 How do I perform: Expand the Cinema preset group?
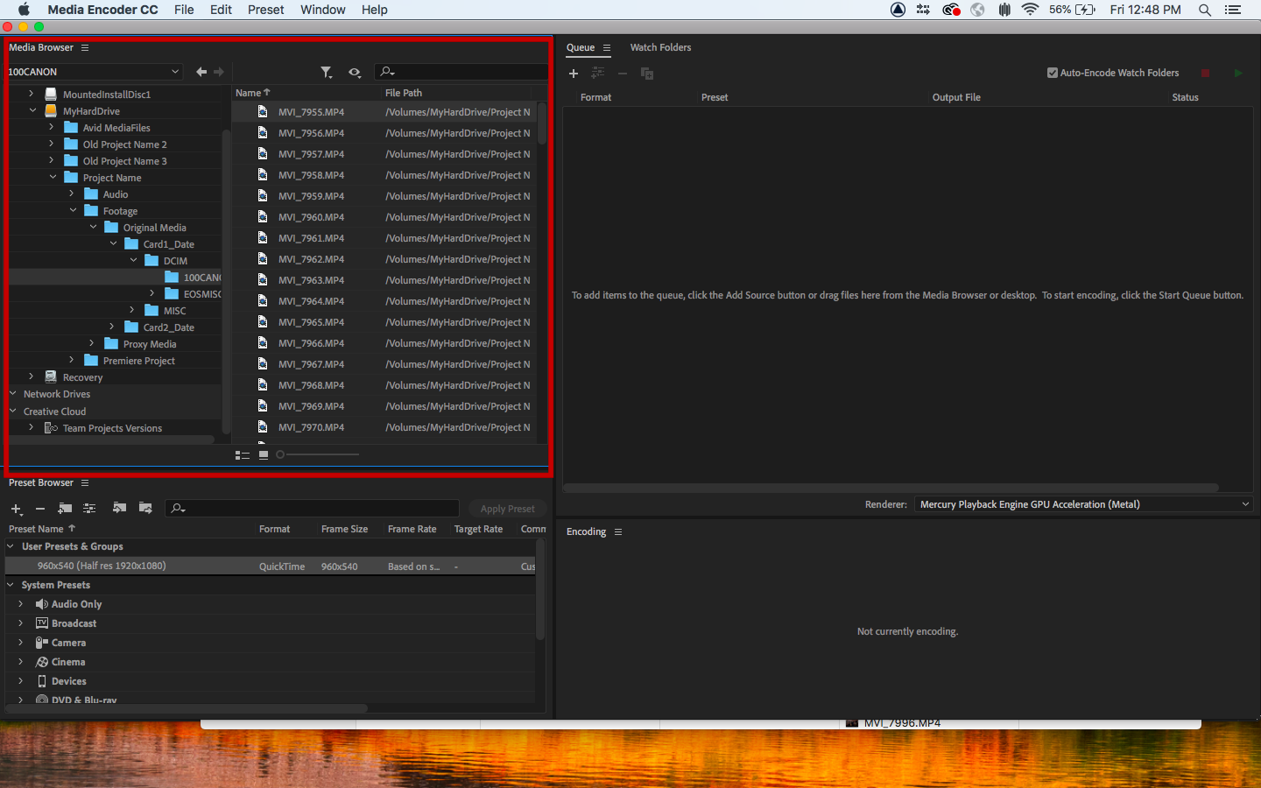pos(20,662)
